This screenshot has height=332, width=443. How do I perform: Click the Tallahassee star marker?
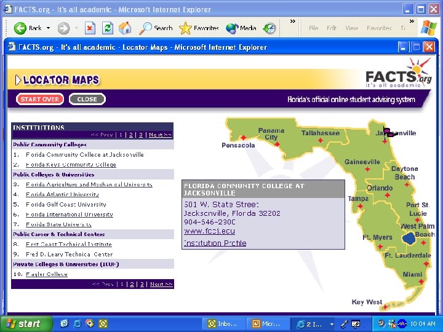coord(320,140)
